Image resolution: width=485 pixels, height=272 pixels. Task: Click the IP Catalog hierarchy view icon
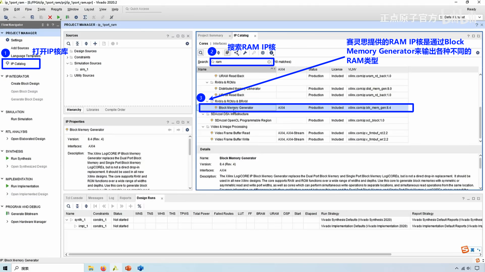236,53
